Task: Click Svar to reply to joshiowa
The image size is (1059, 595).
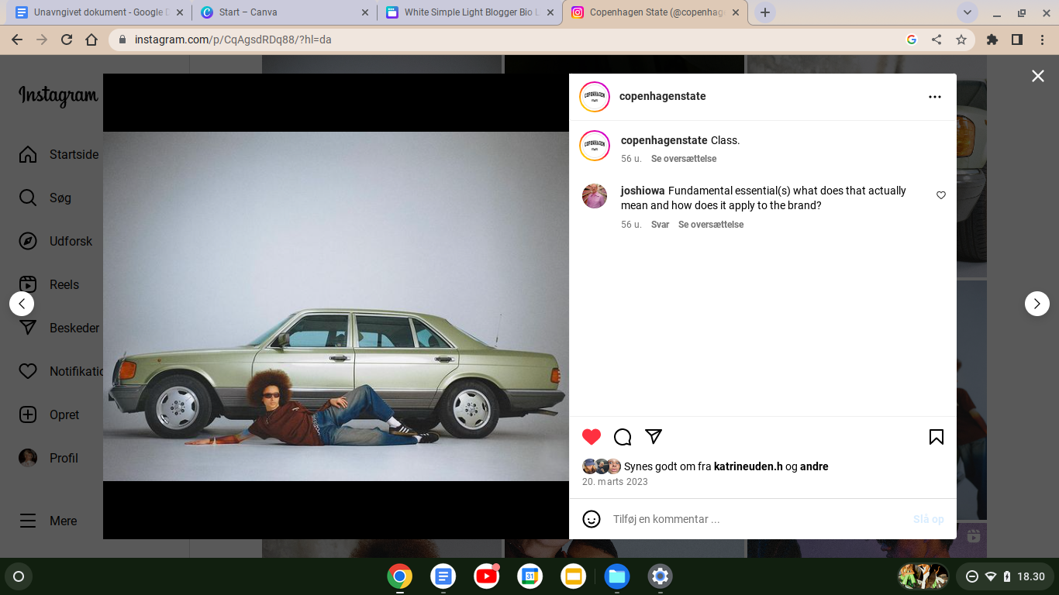Action: point(660,225)
